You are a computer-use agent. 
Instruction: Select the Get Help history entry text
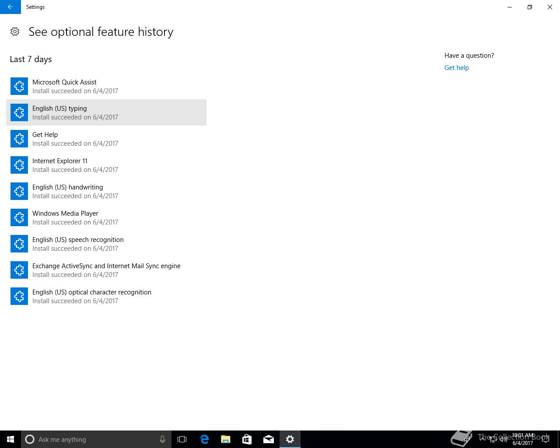[x=45, y=135]
